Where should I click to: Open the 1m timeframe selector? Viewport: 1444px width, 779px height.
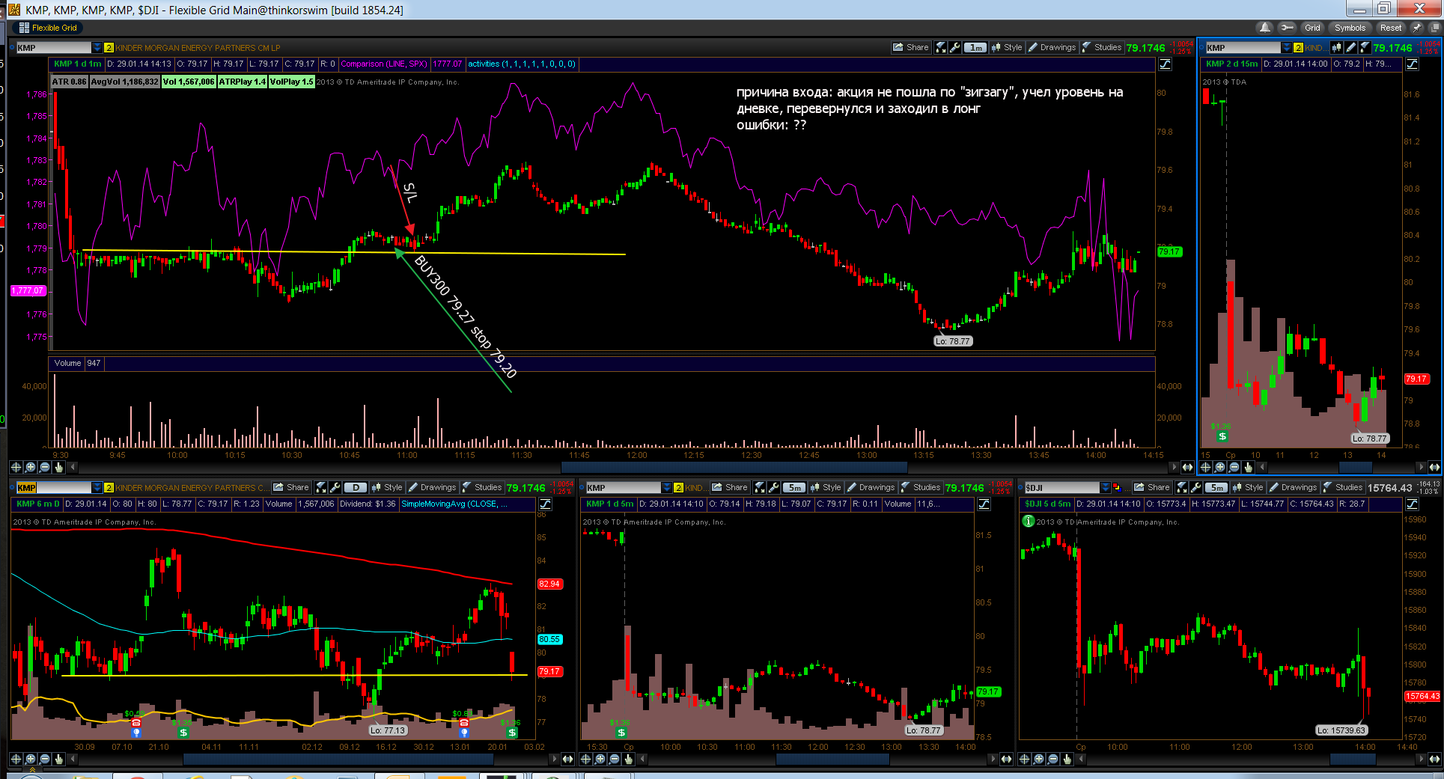click(975, 47)
